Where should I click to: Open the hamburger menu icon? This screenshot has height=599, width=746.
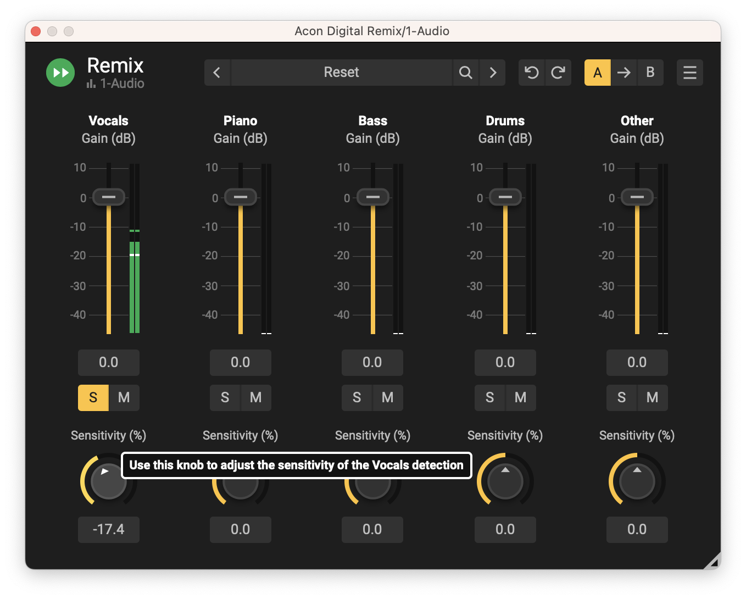[x=689, y=73]
